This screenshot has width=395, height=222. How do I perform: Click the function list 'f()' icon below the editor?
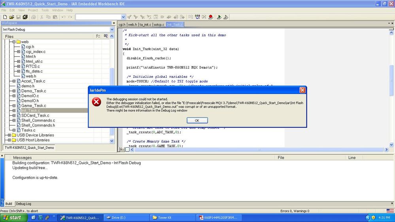click(x=122, y=149)
